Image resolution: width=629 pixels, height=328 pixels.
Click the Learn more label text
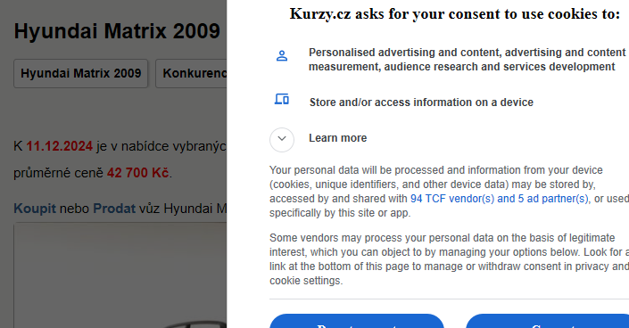(x=337, y=138)
